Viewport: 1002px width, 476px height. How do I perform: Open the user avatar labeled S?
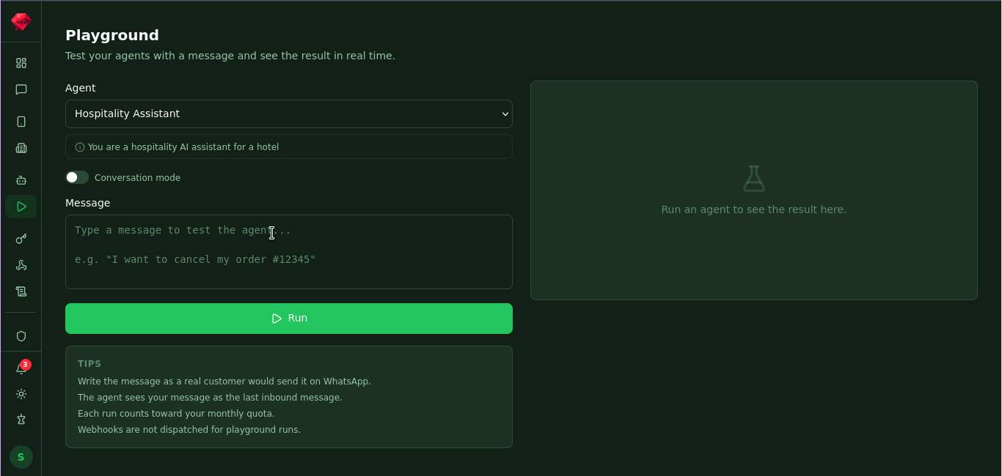[x=21, y=457]
